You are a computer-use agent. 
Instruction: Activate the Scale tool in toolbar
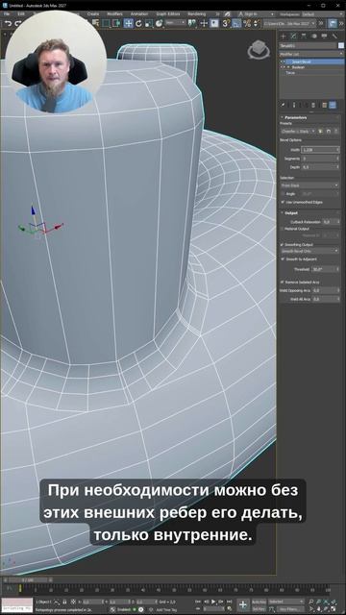tap(148, 23)
